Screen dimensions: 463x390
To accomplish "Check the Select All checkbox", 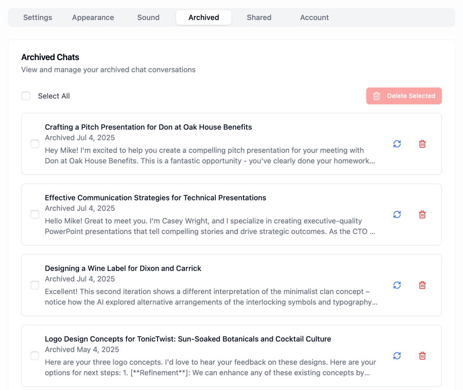I will [x=26, y=96].
